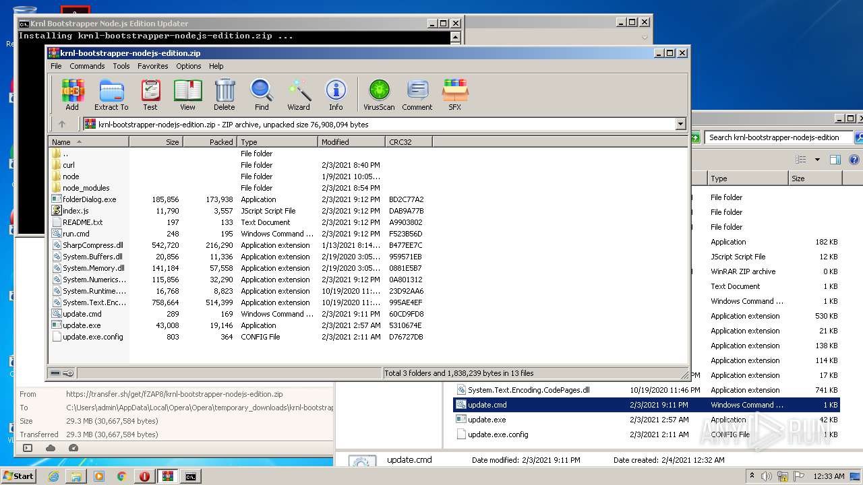Click the panel toggle icon in Opera download panel
The image size is (863, 485).
(28, 448)
